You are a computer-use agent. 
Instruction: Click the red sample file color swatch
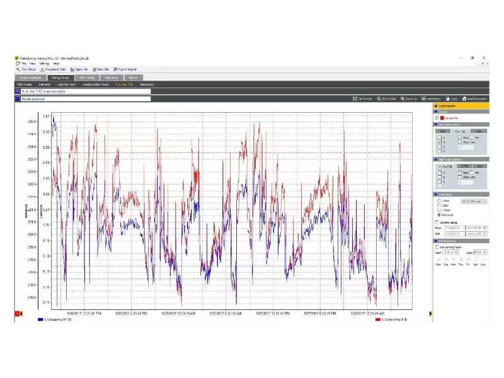click(443, 118)
